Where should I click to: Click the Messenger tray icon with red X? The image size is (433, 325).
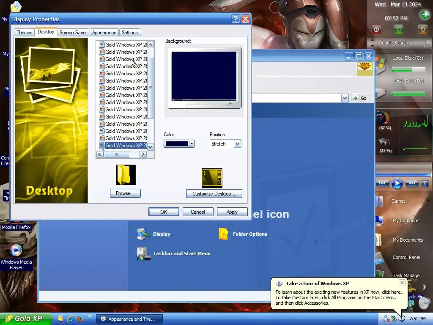pyautogui.click(x=386, y=319)
